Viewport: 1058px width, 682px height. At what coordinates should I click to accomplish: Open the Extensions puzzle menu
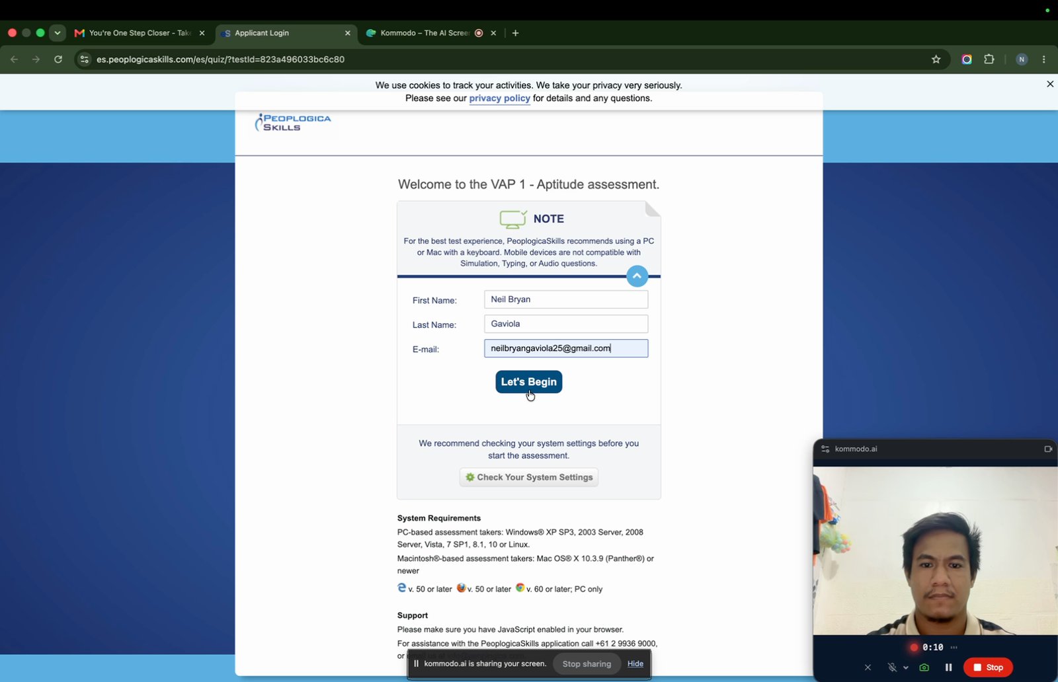[989, 59]
